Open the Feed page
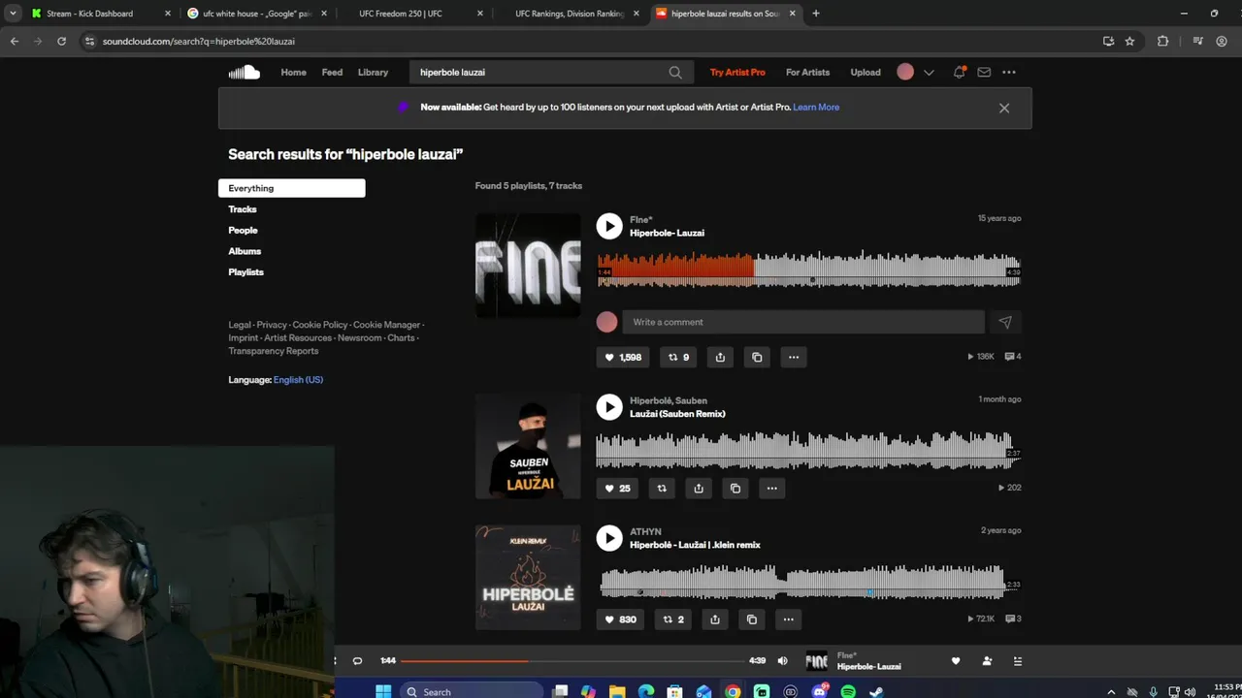Screen dimensions: 1242x698 point(332,72)
